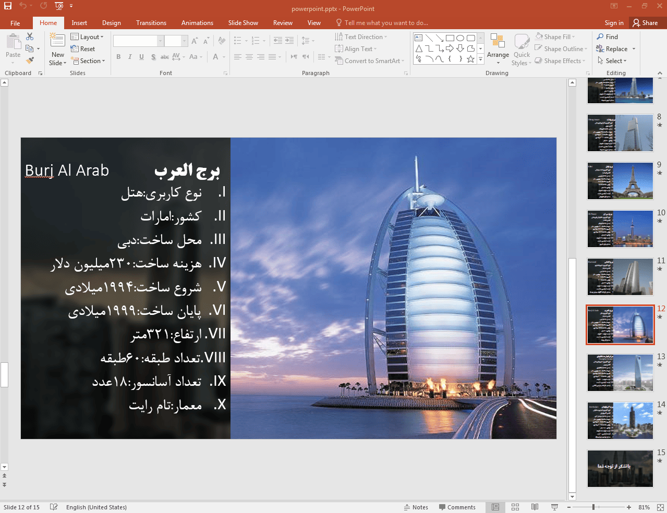Cut the selection with scissors icon

click(30, 36)
